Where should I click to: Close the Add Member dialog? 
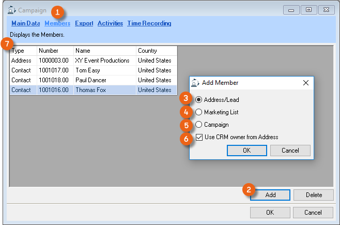point(305,83)
